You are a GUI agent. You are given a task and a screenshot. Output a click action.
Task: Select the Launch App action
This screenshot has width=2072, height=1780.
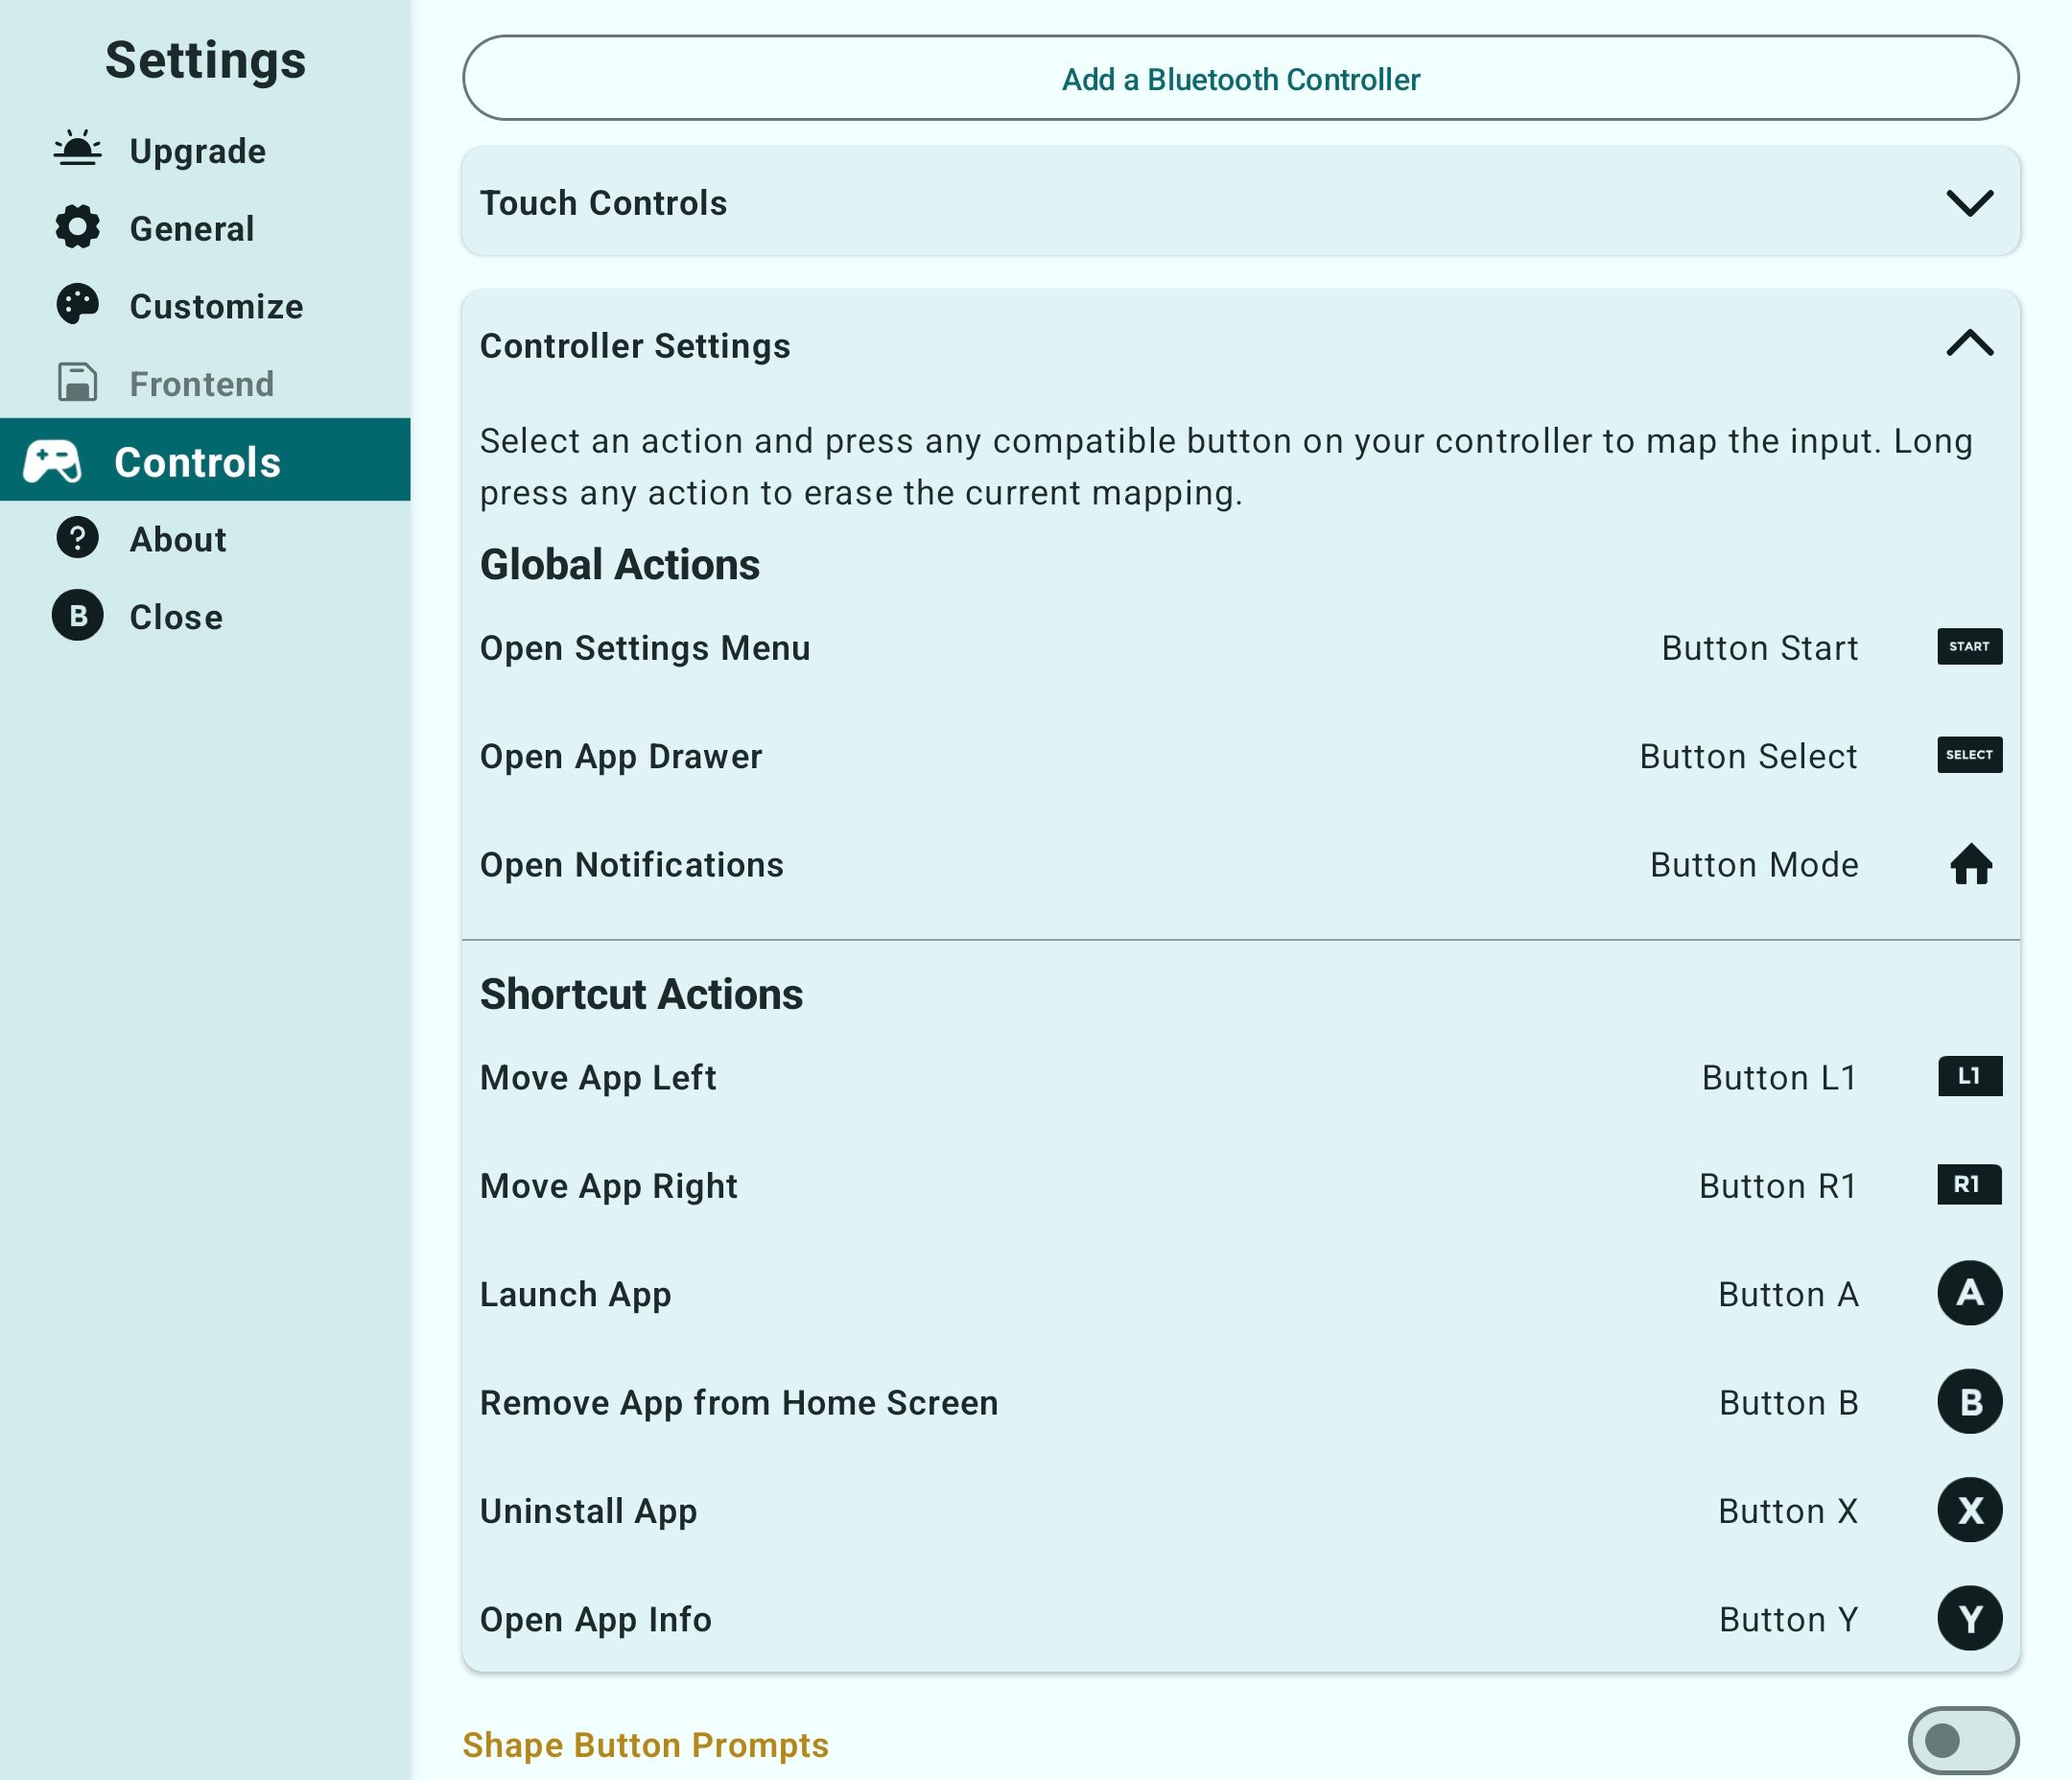tap(1240, 1294)
